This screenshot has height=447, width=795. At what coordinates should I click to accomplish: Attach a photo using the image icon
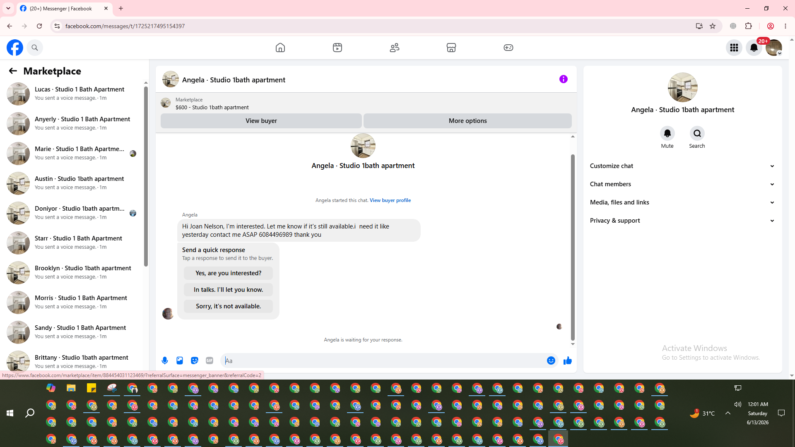tap(180, 360)
